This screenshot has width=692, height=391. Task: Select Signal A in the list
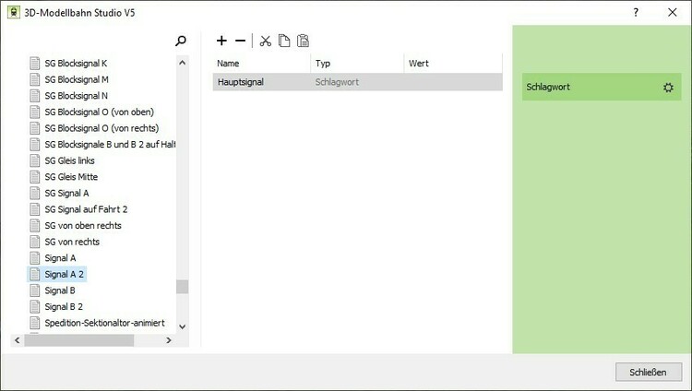60,258
